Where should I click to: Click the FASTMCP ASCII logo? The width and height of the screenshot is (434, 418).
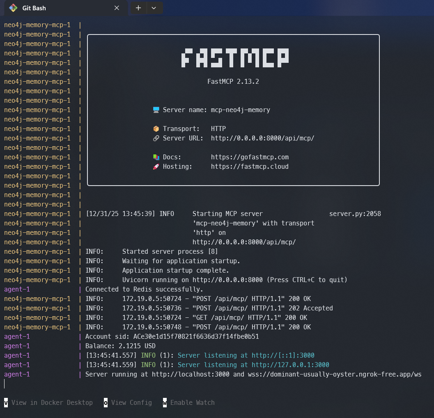point(235,58)
